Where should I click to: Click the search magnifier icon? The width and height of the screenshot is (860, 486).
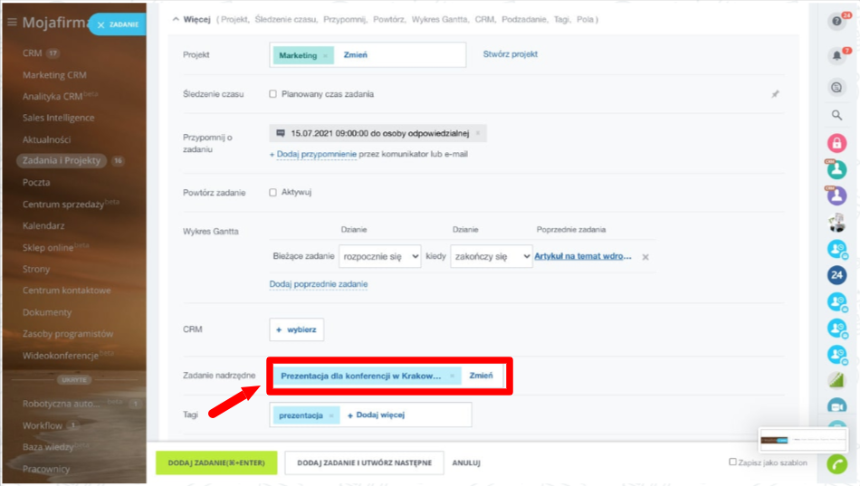836,116
